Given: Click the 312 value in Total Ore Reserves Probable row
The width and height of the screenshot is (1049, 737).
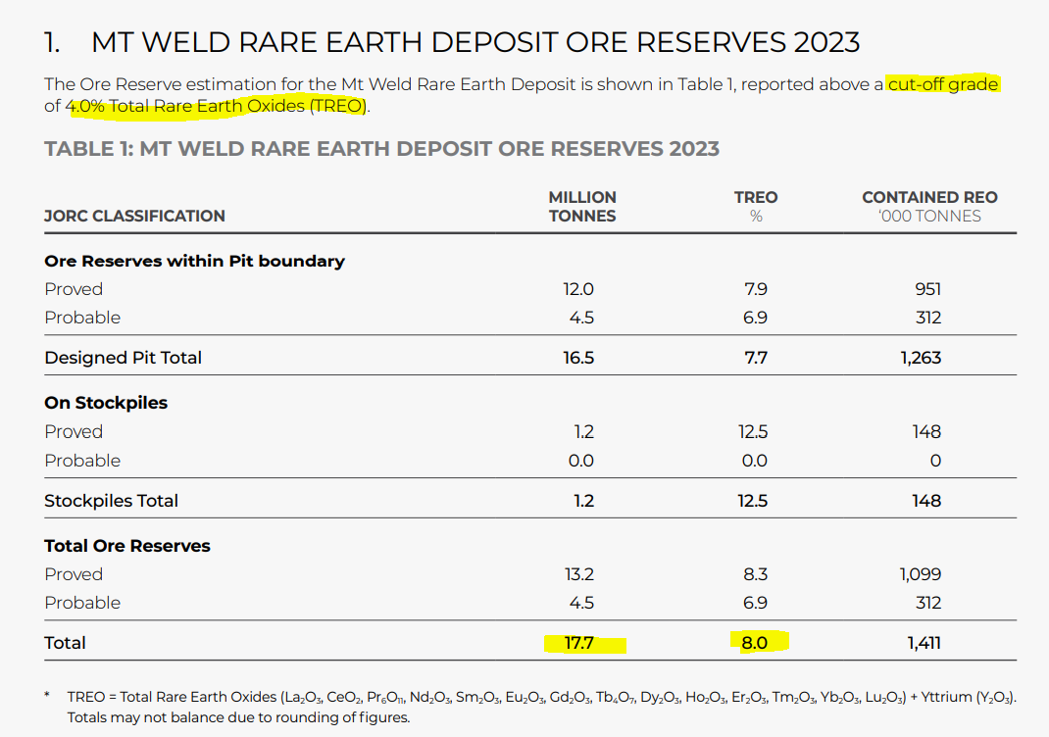Looking at the screenshot, I should (x=928, y=603).
